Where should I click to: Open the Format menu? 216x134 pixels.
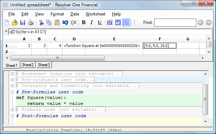tap(57, 14)
